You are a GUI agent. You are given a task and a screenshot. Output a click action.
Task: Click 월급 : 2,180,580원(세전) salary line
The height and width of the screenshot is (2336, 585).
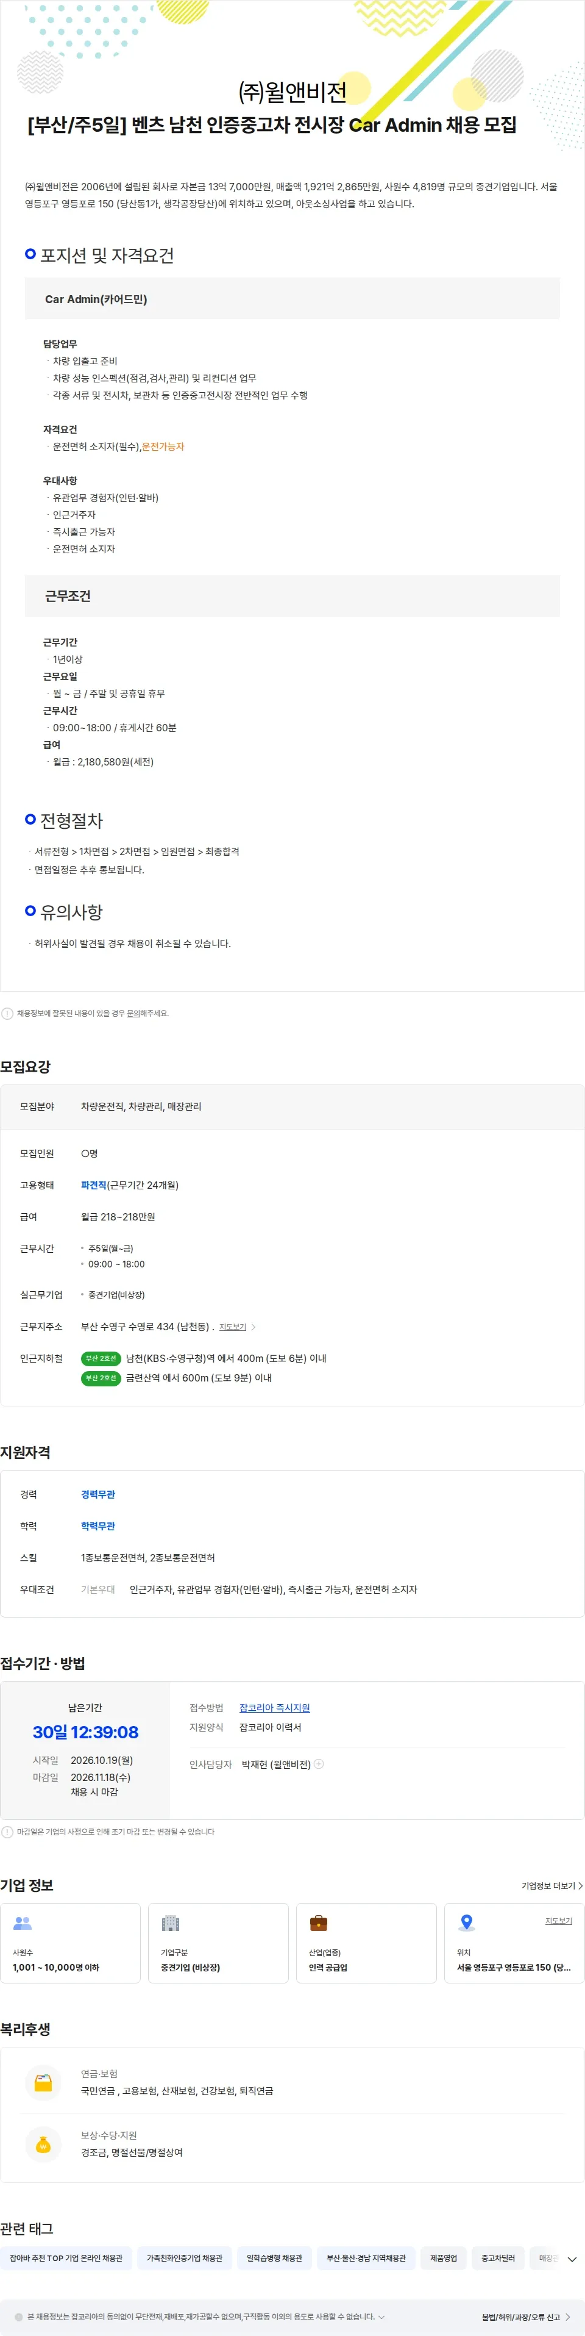[103, 762]
